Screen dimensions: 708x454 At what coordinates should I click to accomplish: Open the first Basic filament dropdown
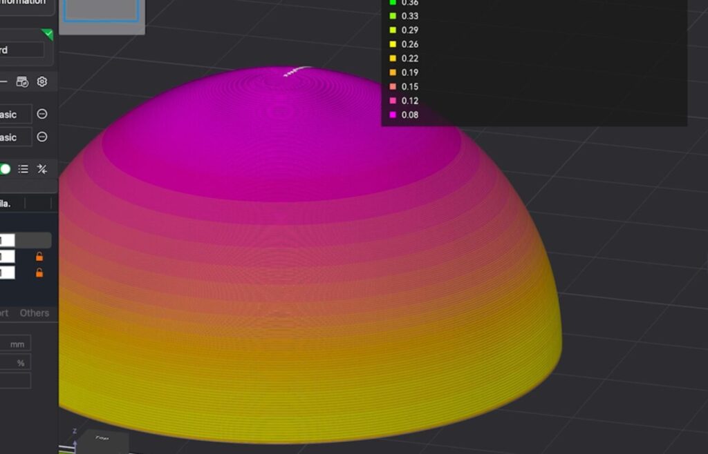15,115
